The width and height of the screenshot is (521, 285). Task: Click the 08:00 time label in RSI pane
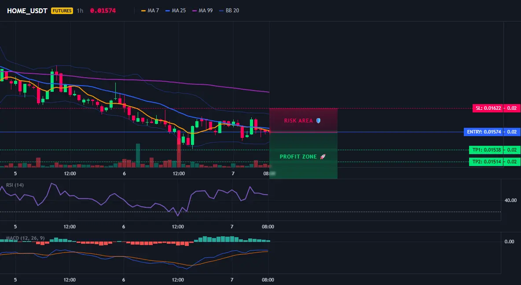268,227
